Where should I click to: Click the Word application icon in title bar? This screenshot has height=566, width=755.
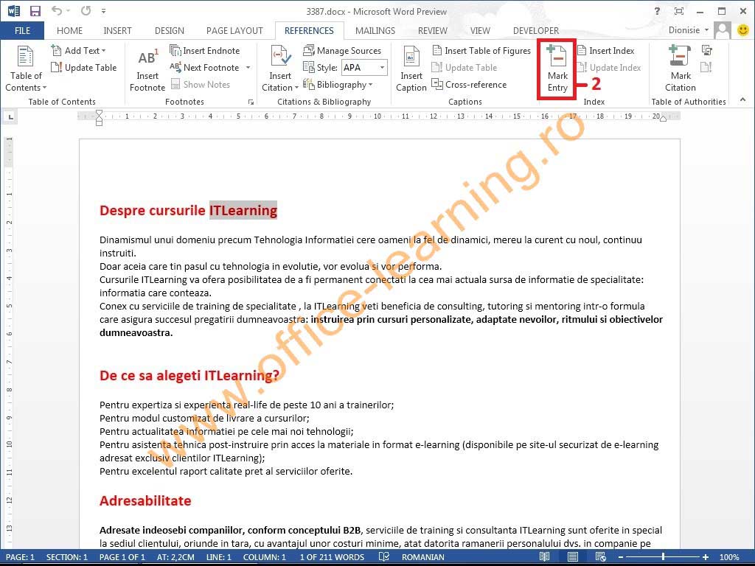pyautogui.click(x=13, y=10)
